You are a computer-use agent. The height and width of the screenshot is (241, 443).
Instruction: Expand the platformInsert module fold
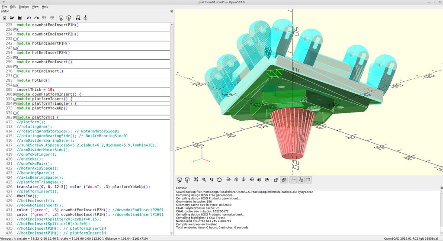tap(15, 99)
